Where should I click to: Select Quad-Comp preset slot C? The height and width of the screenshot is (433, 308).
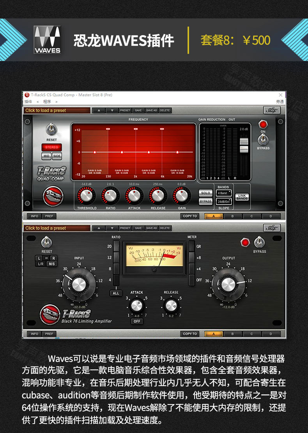click(251, 216)
